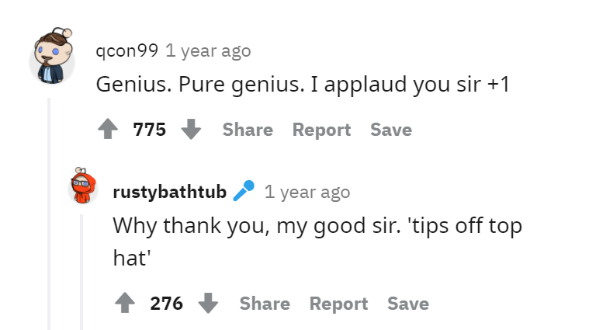Viewport: 589px width, 330px height.
Task: Collapse qcon99's comment thread line
Action: 49,214
